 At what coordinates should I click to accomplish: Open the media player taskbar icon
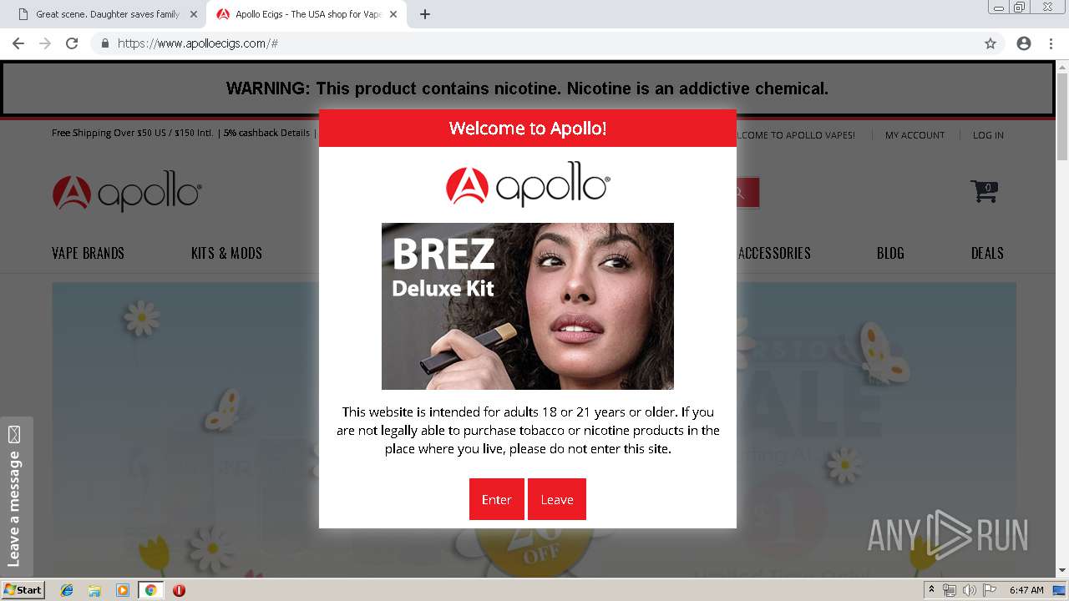click(122, 590)
